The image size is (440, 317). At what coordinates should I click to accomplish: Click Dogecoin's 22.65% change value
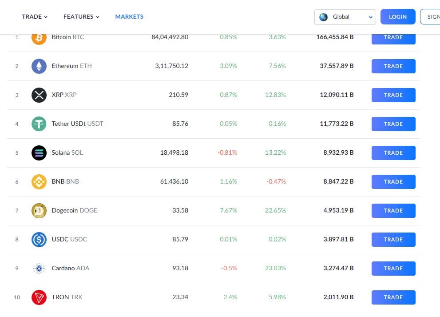pos(276,210)
